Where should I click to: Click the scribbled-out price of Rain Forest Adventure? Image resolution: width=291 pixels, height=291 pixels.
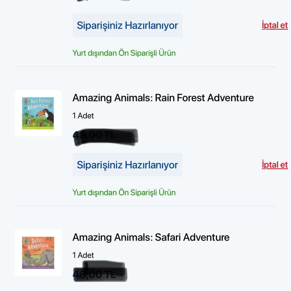click(x=105, y=137)
